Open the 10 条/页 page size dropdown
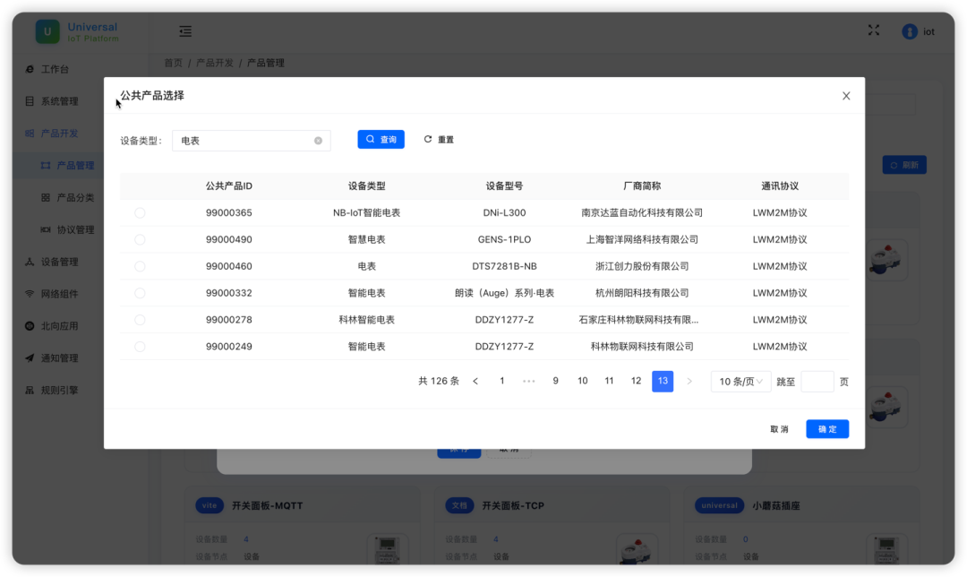Viewport: 967px width, 577px height. click(740, 382)
